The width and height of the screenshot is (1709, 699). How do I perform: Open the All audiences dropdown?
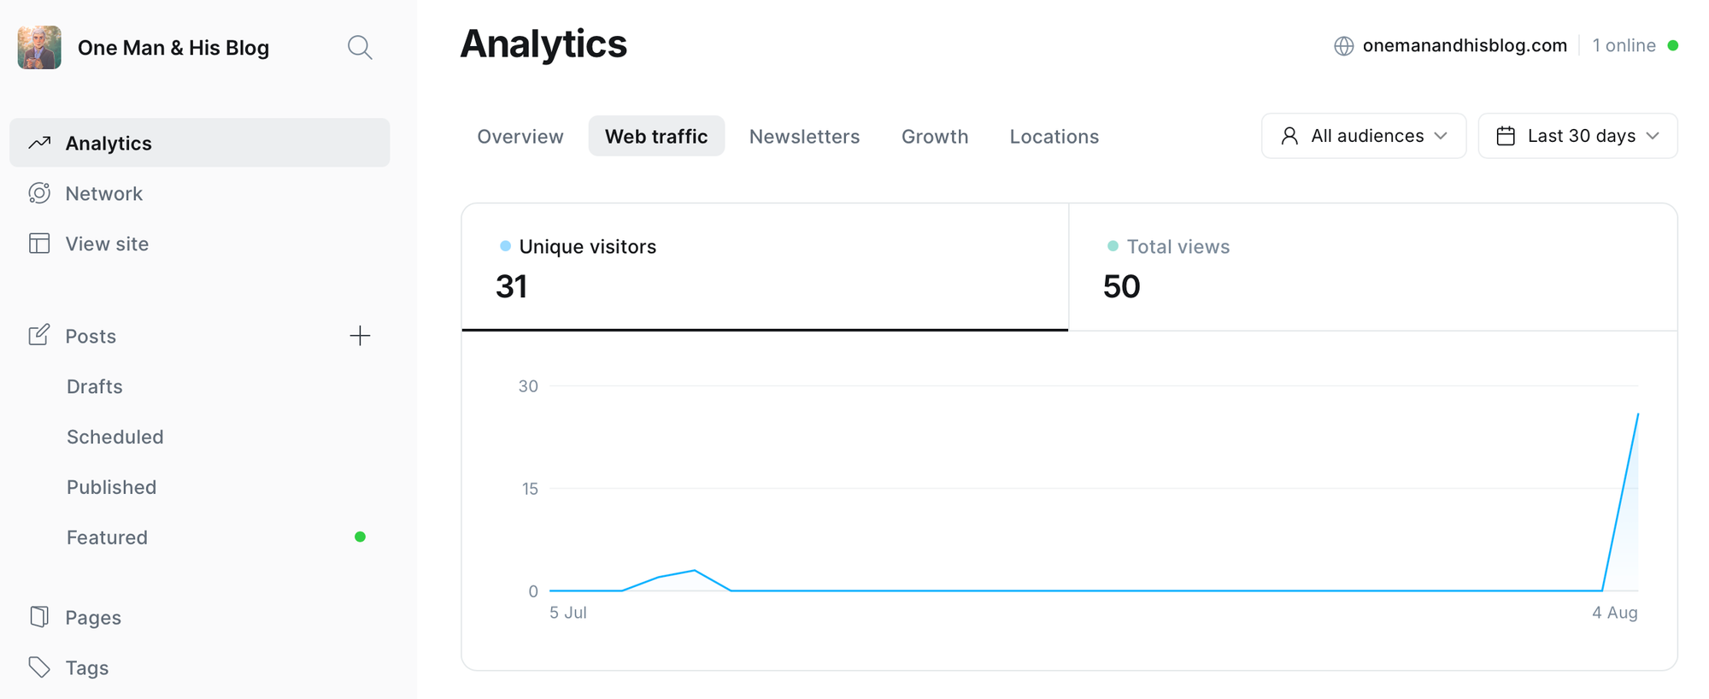pyautogui.click(x=1364, y=136)
